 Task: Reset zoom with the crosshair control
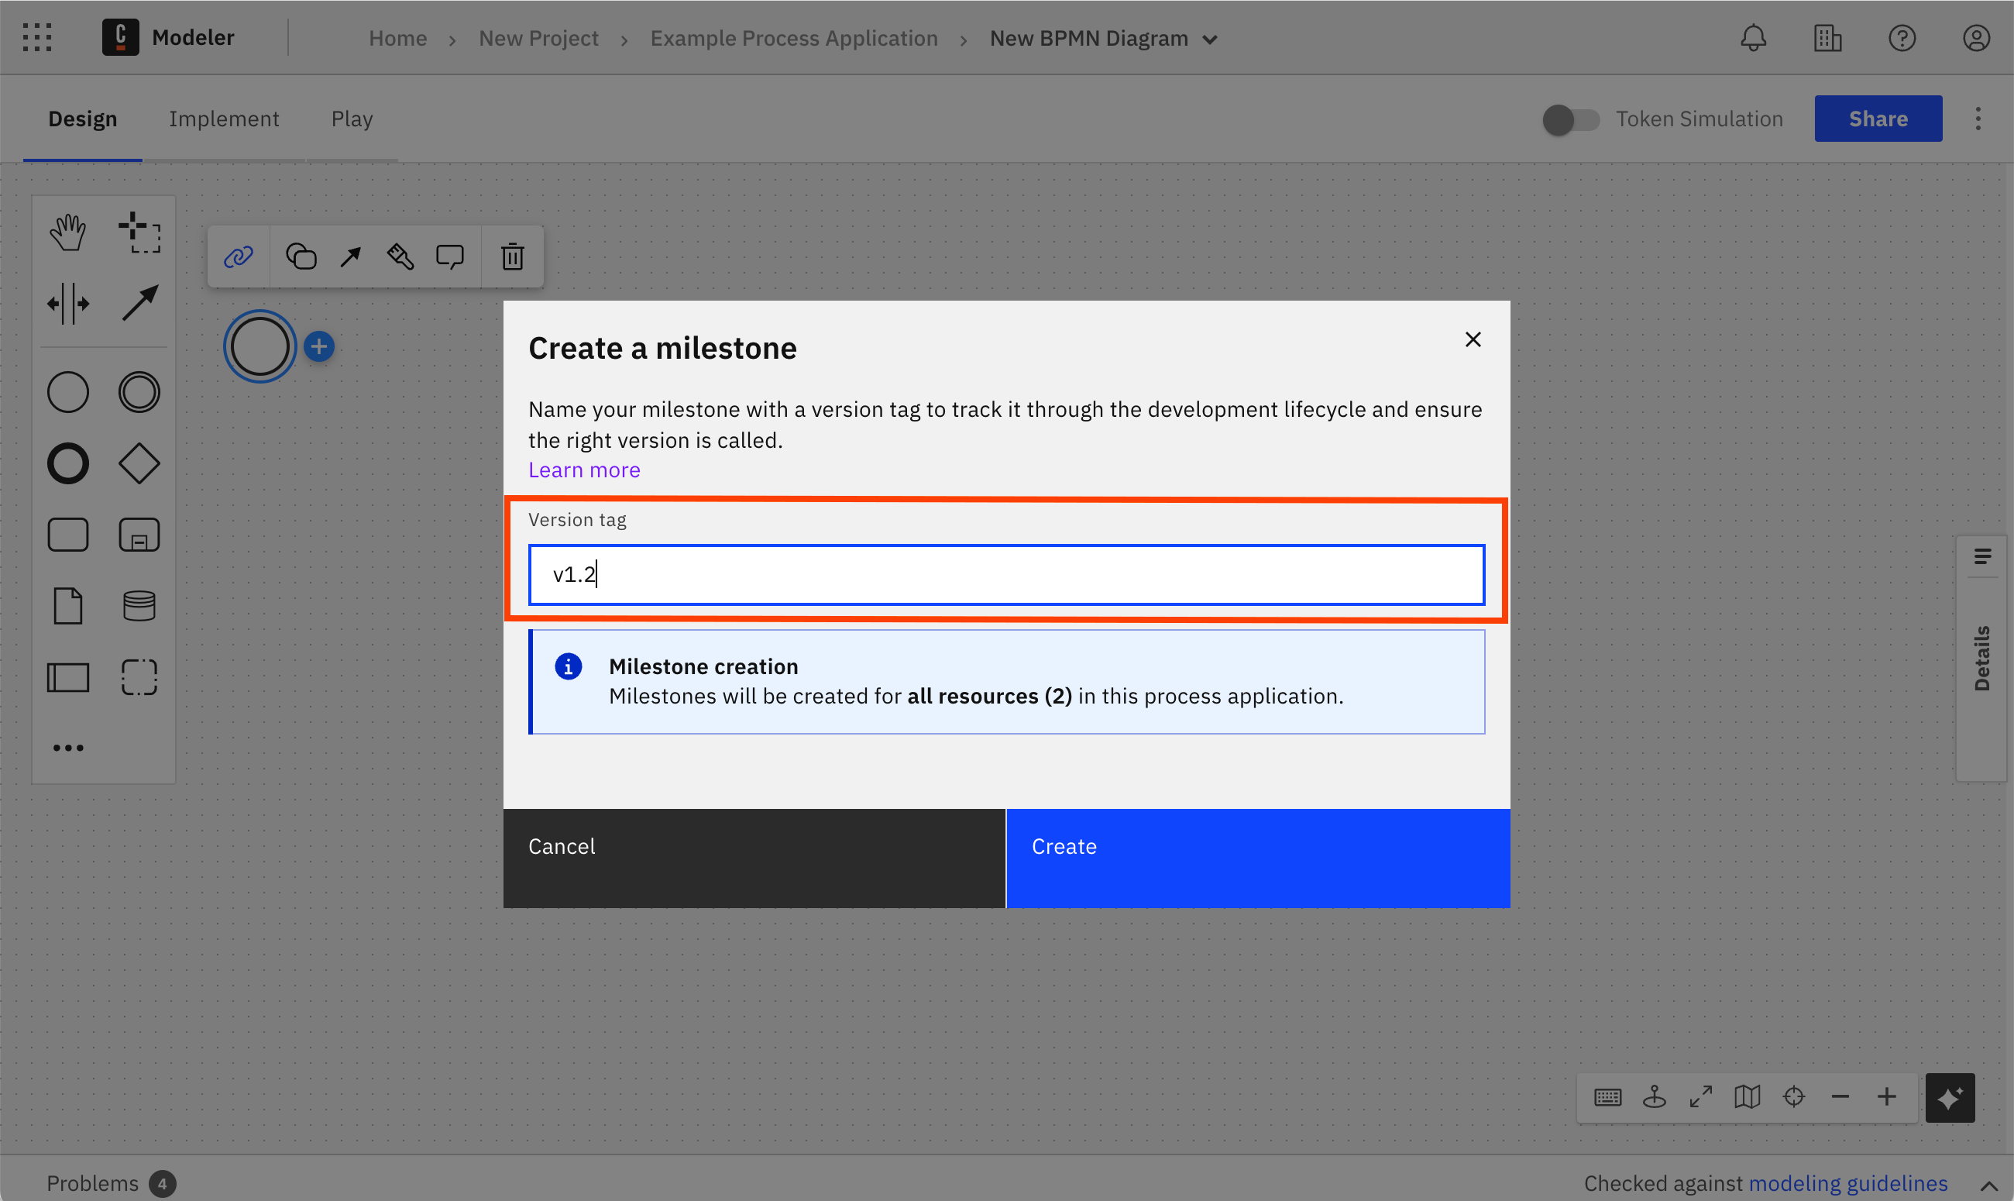1794,1096
